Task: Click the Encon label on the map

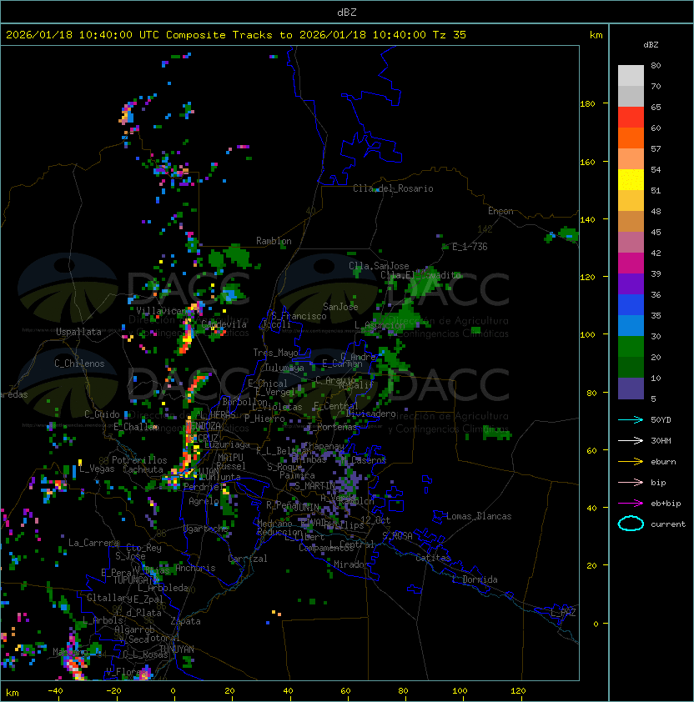Action: coord(500,211)
